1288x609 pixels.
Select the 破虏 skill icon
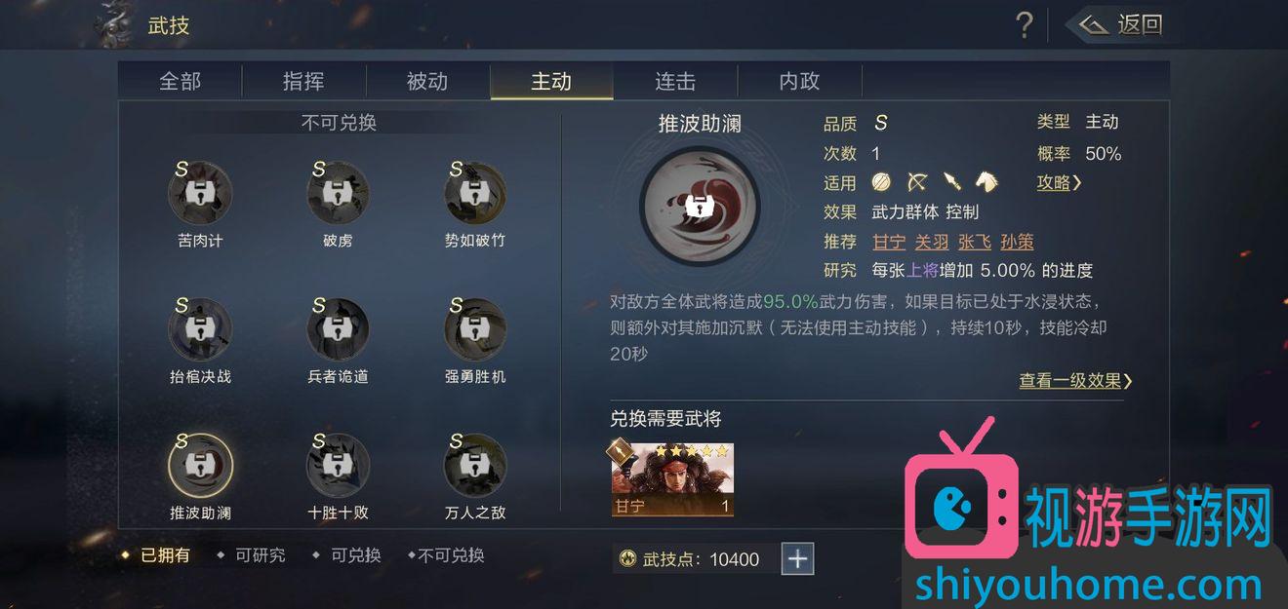tap(338, 194)
